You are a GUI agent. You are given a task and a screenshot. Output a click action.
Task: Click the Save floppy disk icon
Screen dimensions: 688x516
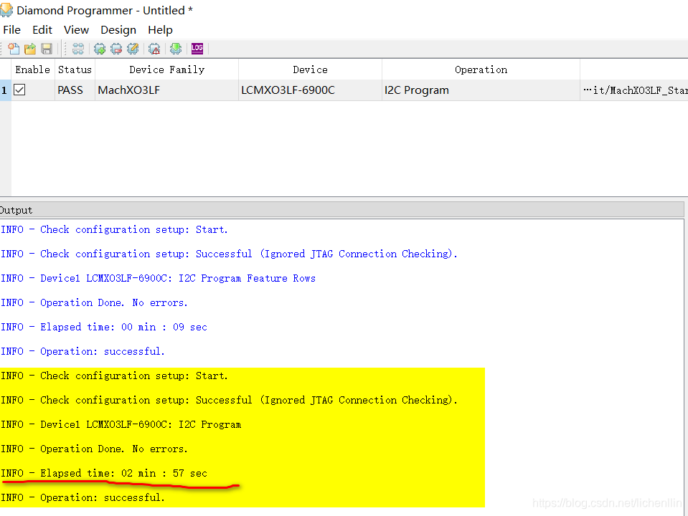pyautogui.click(x=47, y=49)
